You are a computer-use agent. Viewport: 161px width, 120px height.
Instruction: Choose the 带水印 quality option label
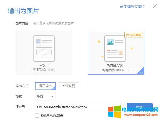click(x=44, y=65)
